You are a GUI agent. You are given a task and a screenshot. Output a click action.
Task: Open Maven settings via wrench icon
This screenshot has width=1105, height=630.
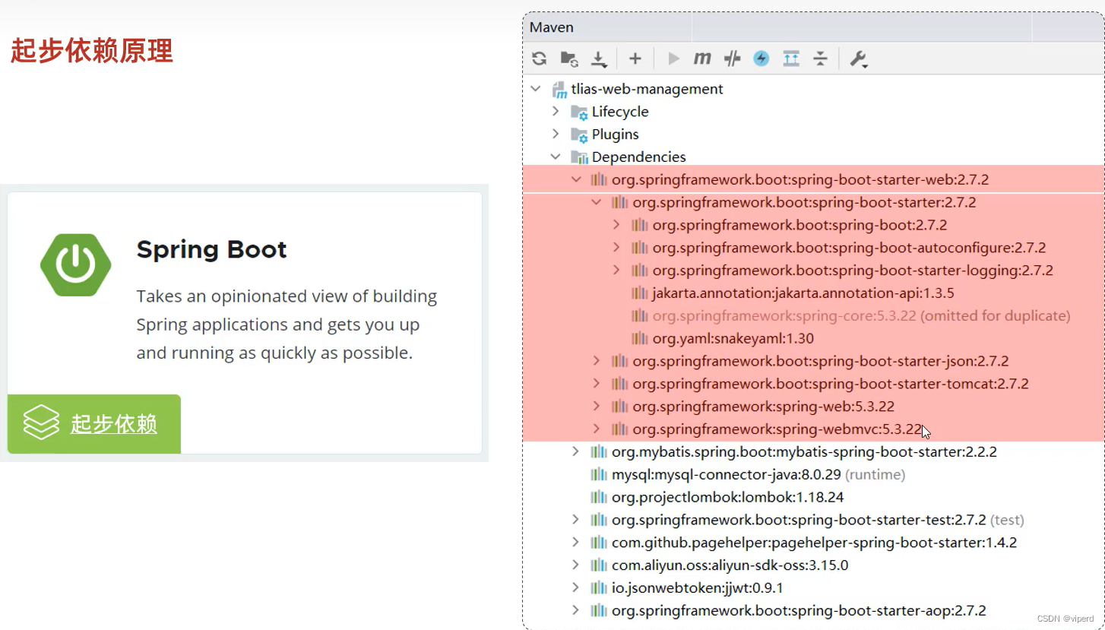[x=859, y=59]
